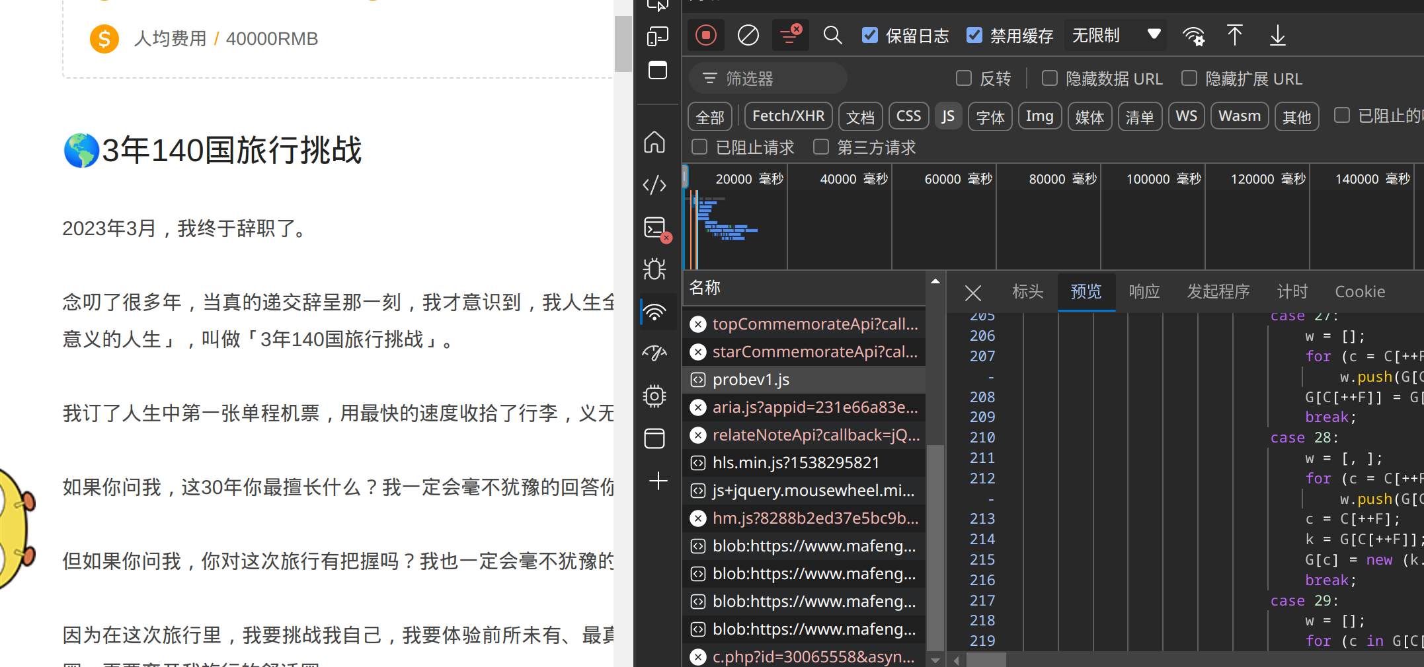Switch to the 响应 response tab
Screen dimensions: 1424x667
tap(1144, 292)
